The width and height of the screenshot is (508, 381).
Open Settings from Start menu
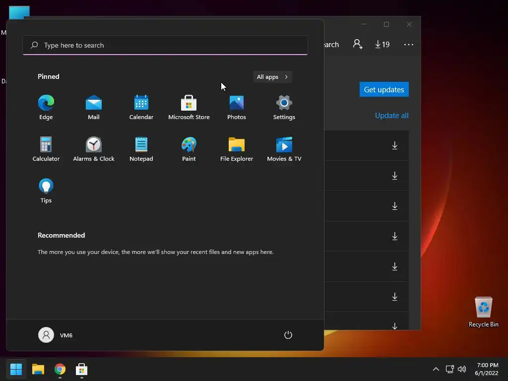(x=284, y=107)
